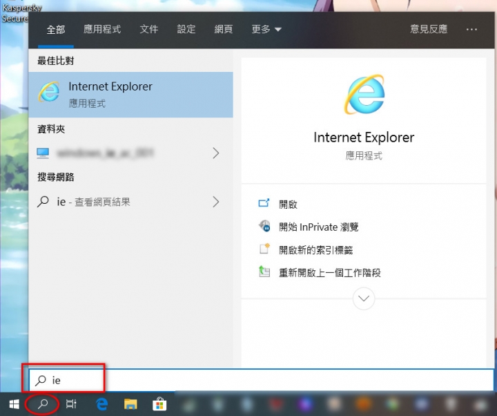Switch to the 應用程式 tab
This screenshot has width=497, height=416.
[x=102, y=30]
